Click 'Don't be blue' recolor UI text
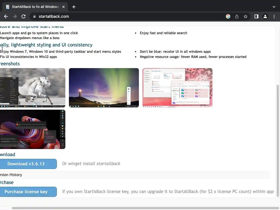280x210 pixels. 175,51
